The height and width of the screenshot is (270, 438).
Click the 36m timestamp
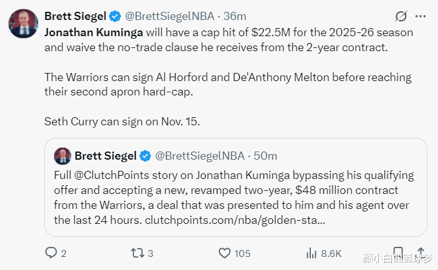pos(217,16)
